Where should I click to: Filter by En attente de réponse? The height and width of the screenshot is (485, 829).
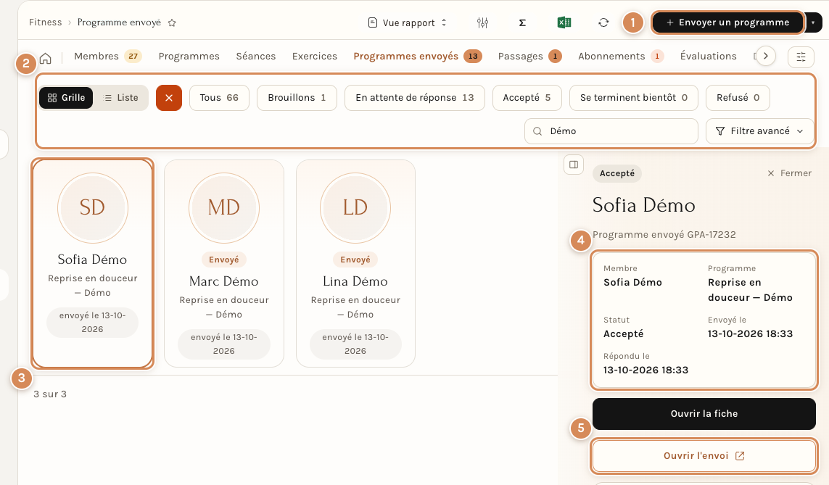point(415,98)
